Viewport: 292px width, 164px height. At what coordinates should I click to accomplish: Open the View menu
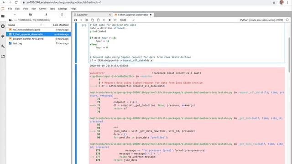tap(26, 9)
